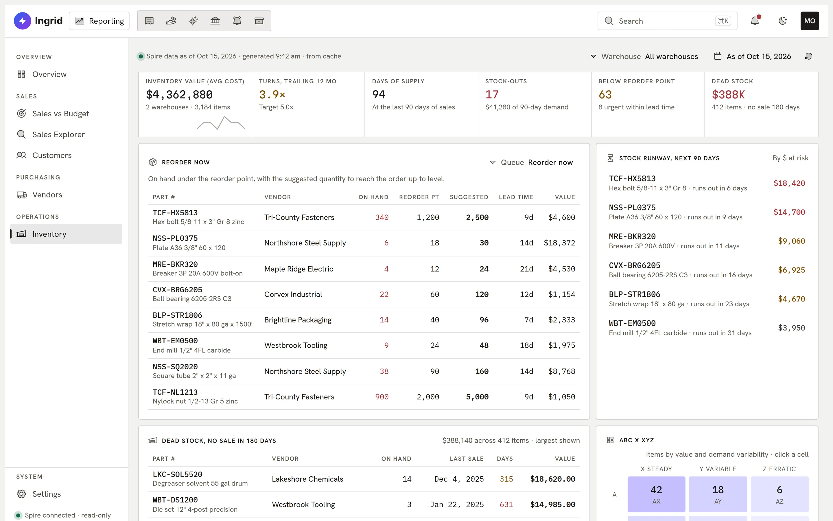Click LKC-SOL5520 in the Dead Stock table
This screenshot has width=833, height=521.
tap(178, 474)
